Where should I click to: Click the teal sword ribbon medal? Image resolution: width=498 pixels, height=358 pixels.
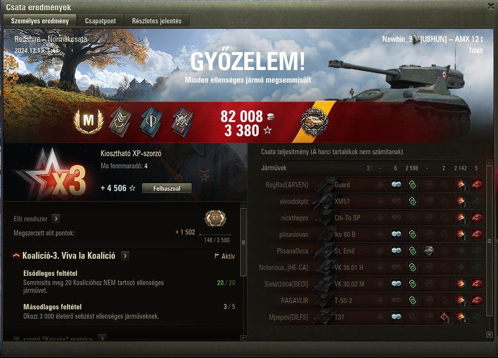(x=152, y=122)
